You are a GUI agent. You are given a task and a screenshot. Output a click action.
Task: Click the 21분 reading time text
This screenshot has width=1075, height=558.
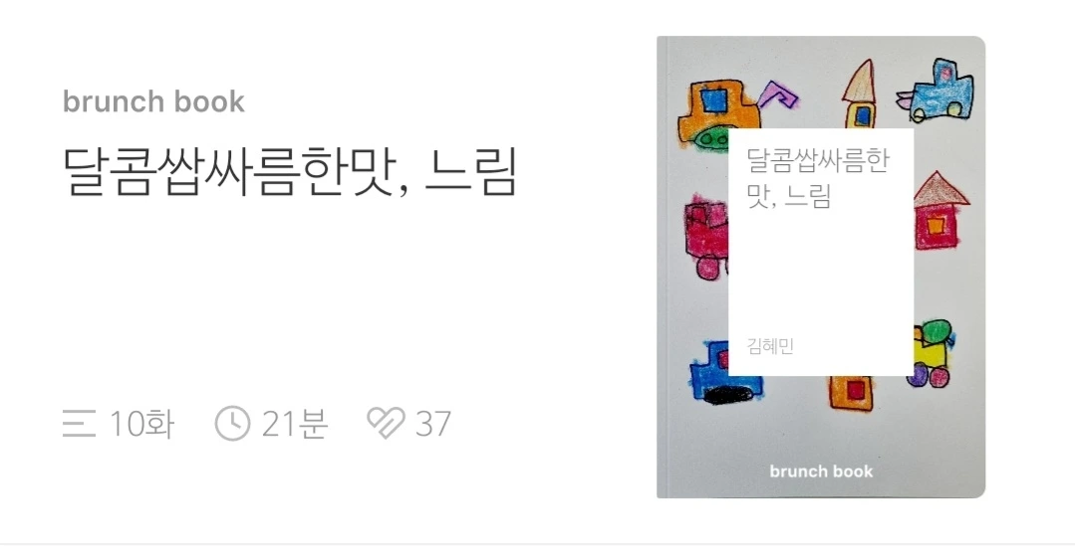(295, 423)
